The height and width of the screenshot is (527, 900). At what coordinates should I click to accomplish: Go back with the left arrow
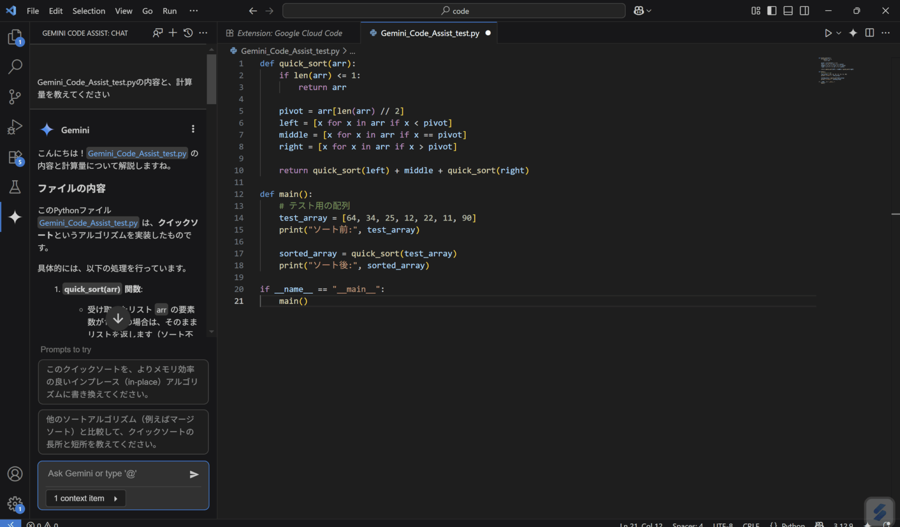click(x=253, y=11)
